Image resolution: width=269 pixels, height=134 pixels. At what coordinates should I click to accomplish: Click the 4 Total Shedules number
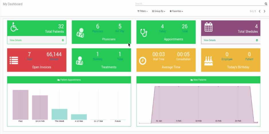[x=256, y=26]
